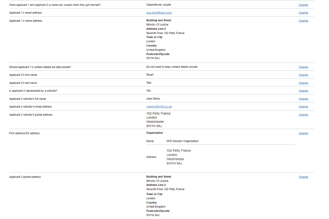Click Change for applicant 2 solicitor representation
Screen dimensions: 329x219
[x=303, y=91]
